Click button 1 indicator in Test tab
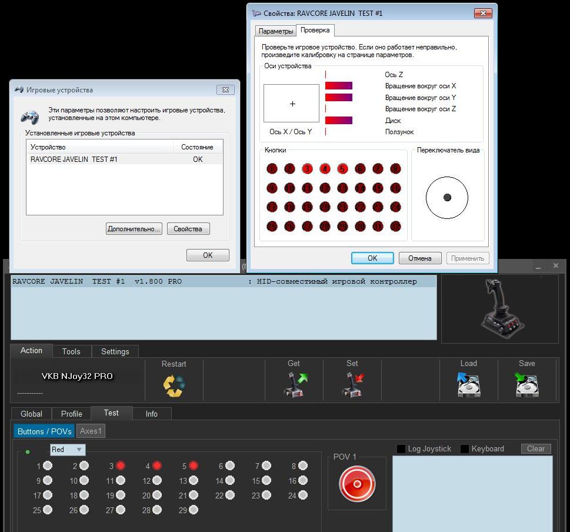The width and height of the screenshot is (570, 532). [x=48, y=466]
